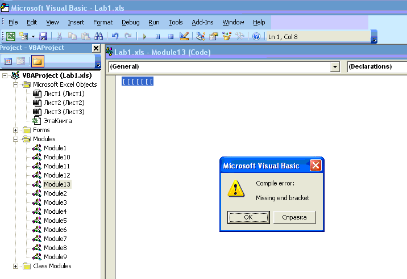The width and height of the screenshot is (407, 279).
Task: Select Лист2 (Лист2) in project tree
Action: 64,103
